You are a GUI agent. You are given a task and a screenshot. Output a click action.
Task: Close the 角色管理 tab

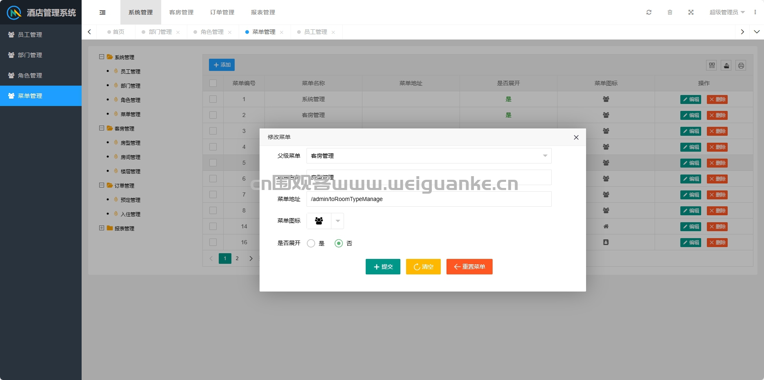pyautogui.click(x=230, y=32)
